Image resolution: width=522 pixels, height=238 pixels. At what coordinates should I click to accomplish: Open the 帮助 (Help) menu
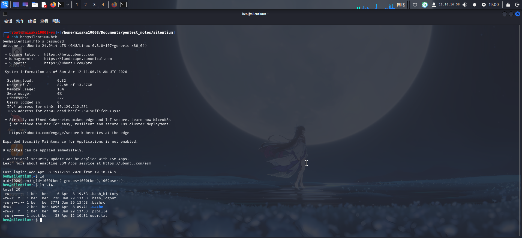(x=56, y=21)
